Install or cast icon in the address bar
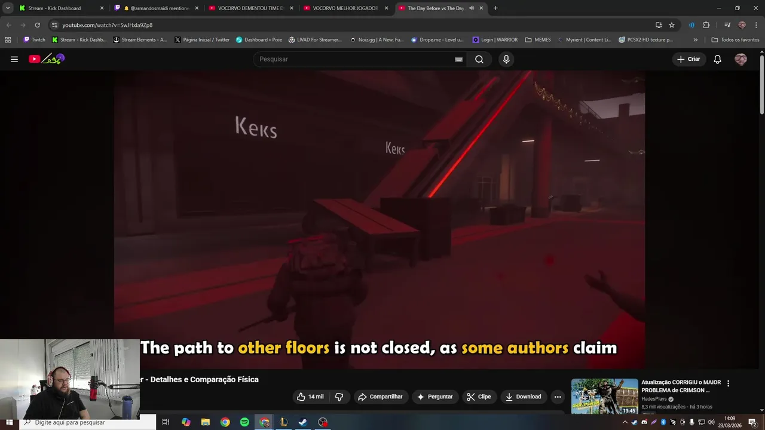765x430 pixels. pyautogui.click(x=659, y=25)
